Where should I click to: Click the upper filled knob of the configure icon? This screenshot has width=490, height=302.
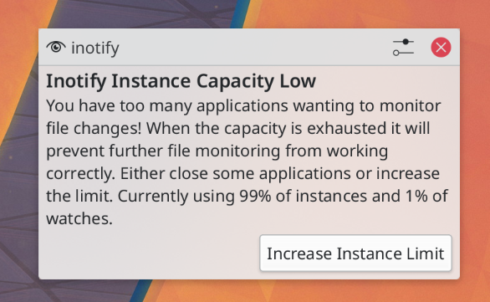406,42
